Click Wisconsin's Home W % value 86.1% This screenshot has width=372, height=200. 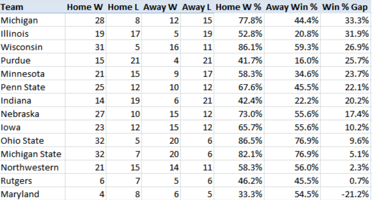[239, 47]
